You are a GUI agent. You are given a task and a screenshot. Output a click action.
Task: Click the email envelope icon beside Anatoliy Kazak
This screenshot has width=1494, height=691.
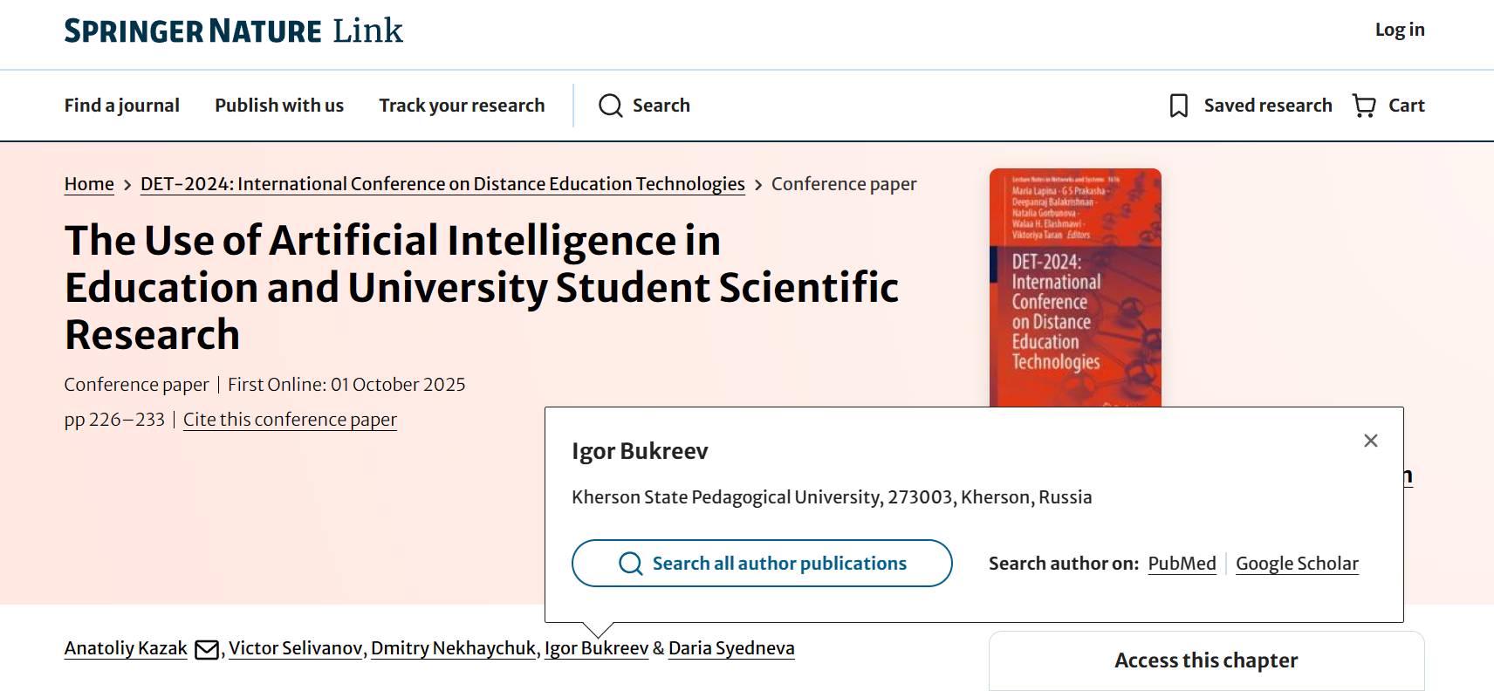pyautogui.click(x=207, y=649)
